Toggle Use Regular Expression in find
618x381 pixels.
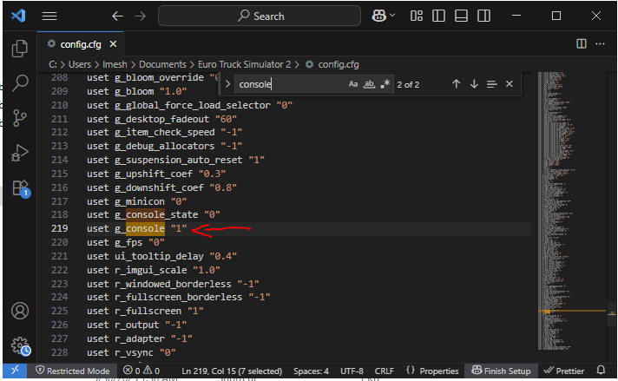[385, 84]
